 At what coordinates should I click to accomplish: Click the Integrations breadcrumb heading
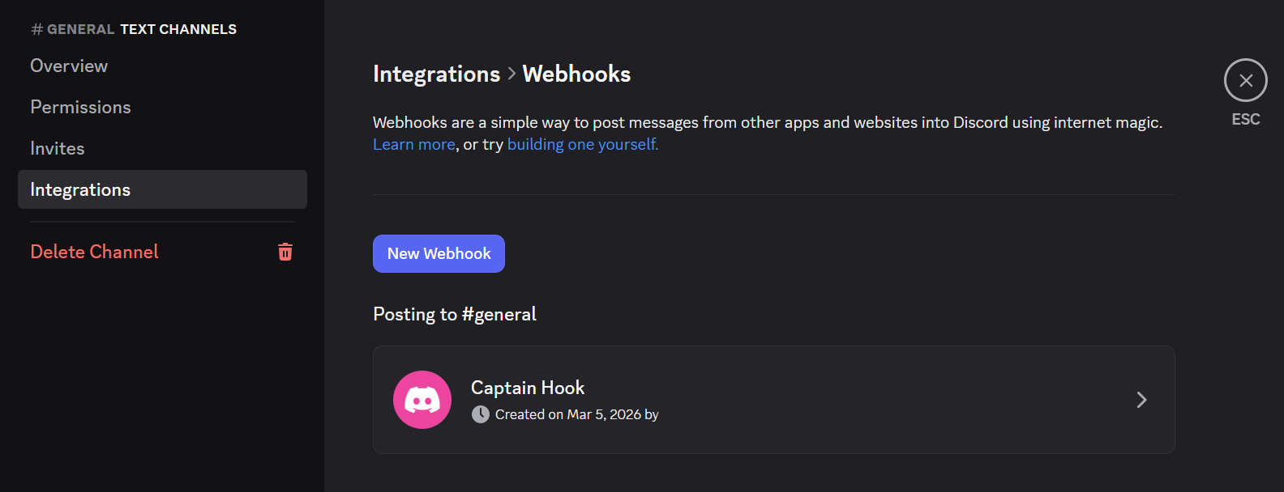point(436,74)
